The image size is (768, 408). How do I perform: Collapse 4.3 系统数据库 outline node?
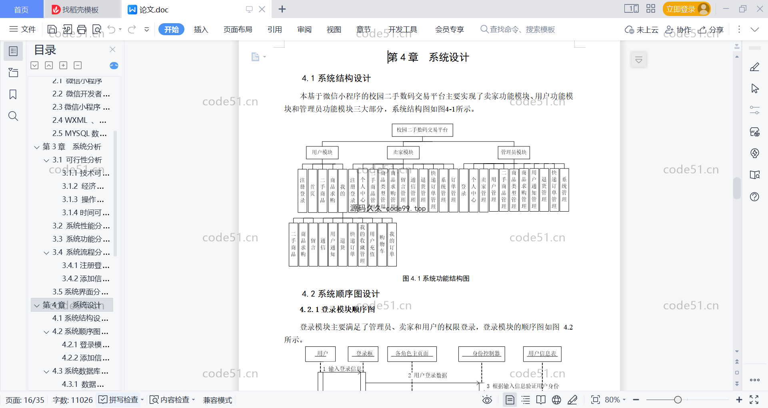coord(46,372)
